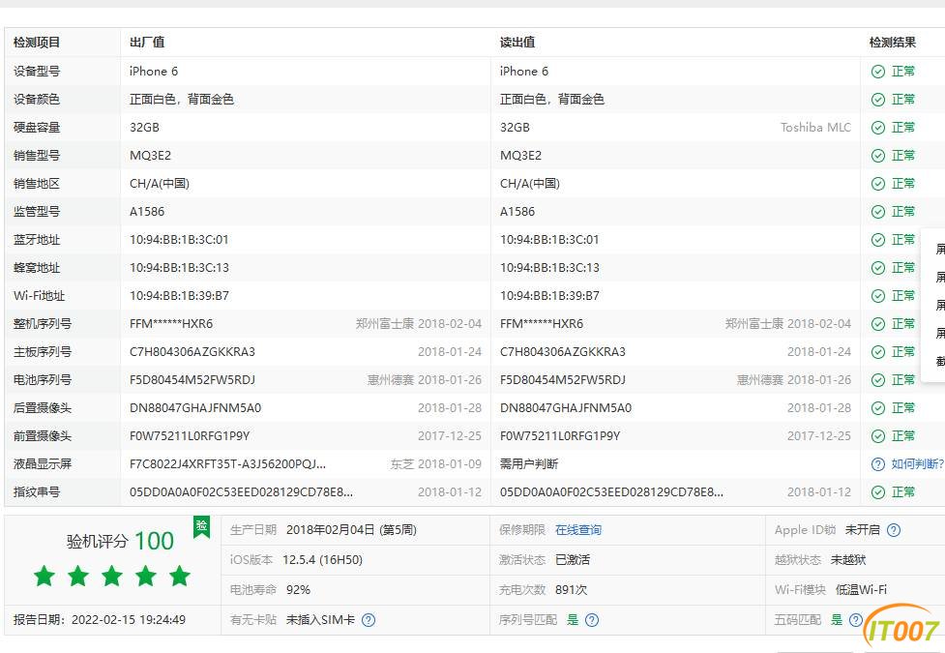Click F5D80454M52FW5RDJ in the 读出值 column
945x653 pixels.
click(562, 380)
